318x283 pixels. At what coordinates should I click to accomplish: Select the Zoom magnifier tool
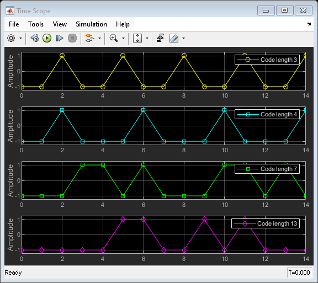point(114,38)
